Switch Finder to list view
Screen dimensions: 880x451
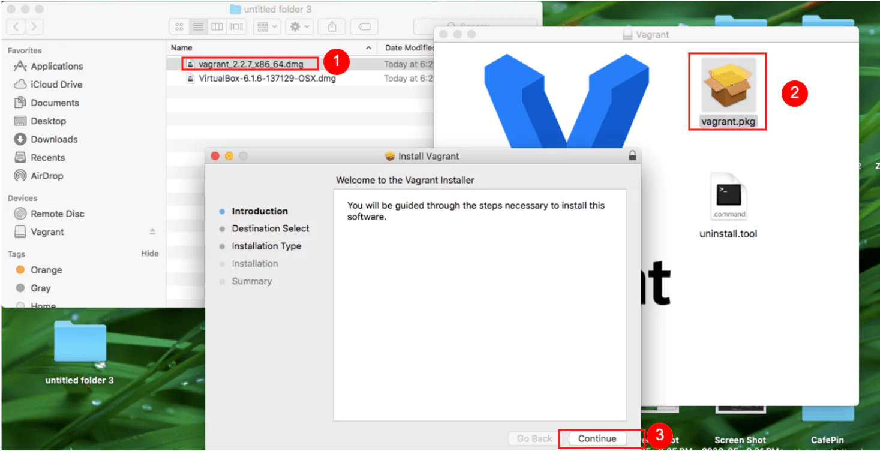(x=197, y=26)
